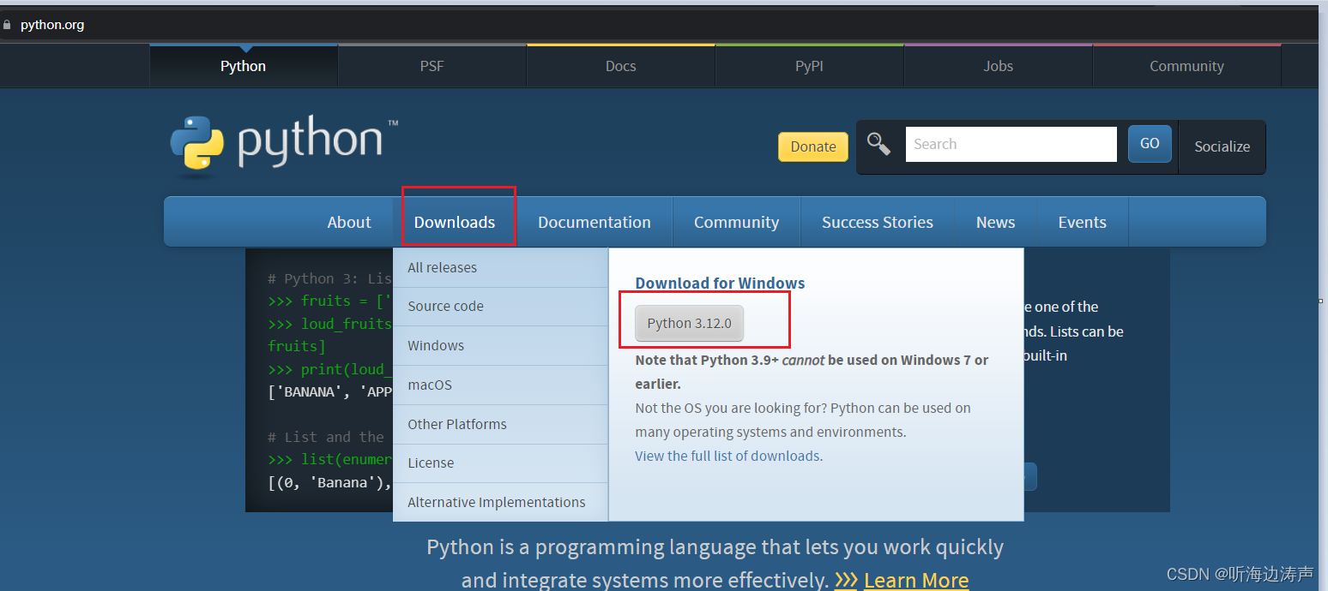Viewport: 1328px width, 591px height.
Task: Select License from Downloads submenu
Action: pyautogui.click(x=500, y=463)
